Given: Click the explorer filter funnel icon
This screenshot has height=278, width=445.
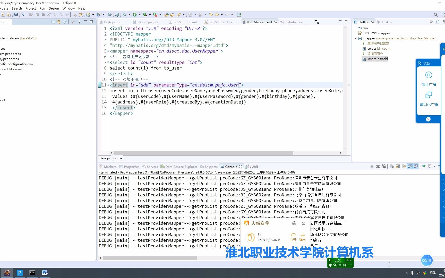Looking at the screenshot, I should tap(65, 22).
